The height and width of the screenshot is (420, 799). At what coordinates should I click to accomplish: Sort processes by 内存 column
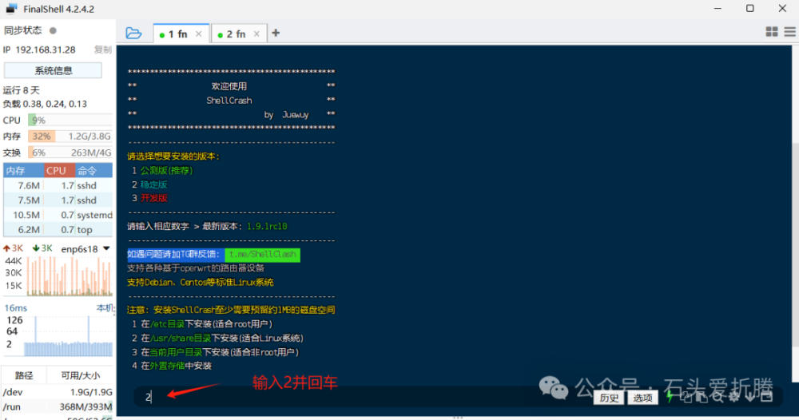tap(23, 171)
